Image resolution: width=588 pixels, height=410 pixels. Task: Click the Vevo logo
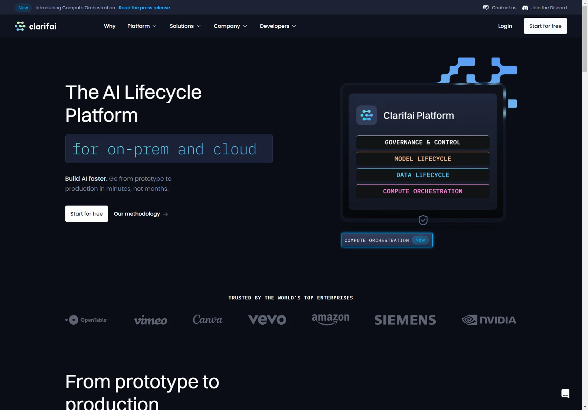coord(267,320)
